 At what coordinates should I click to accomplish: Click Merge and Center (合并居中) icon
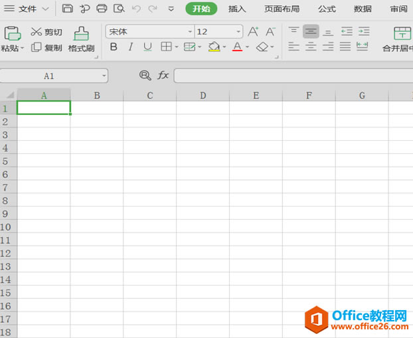(x=402, y=33)
